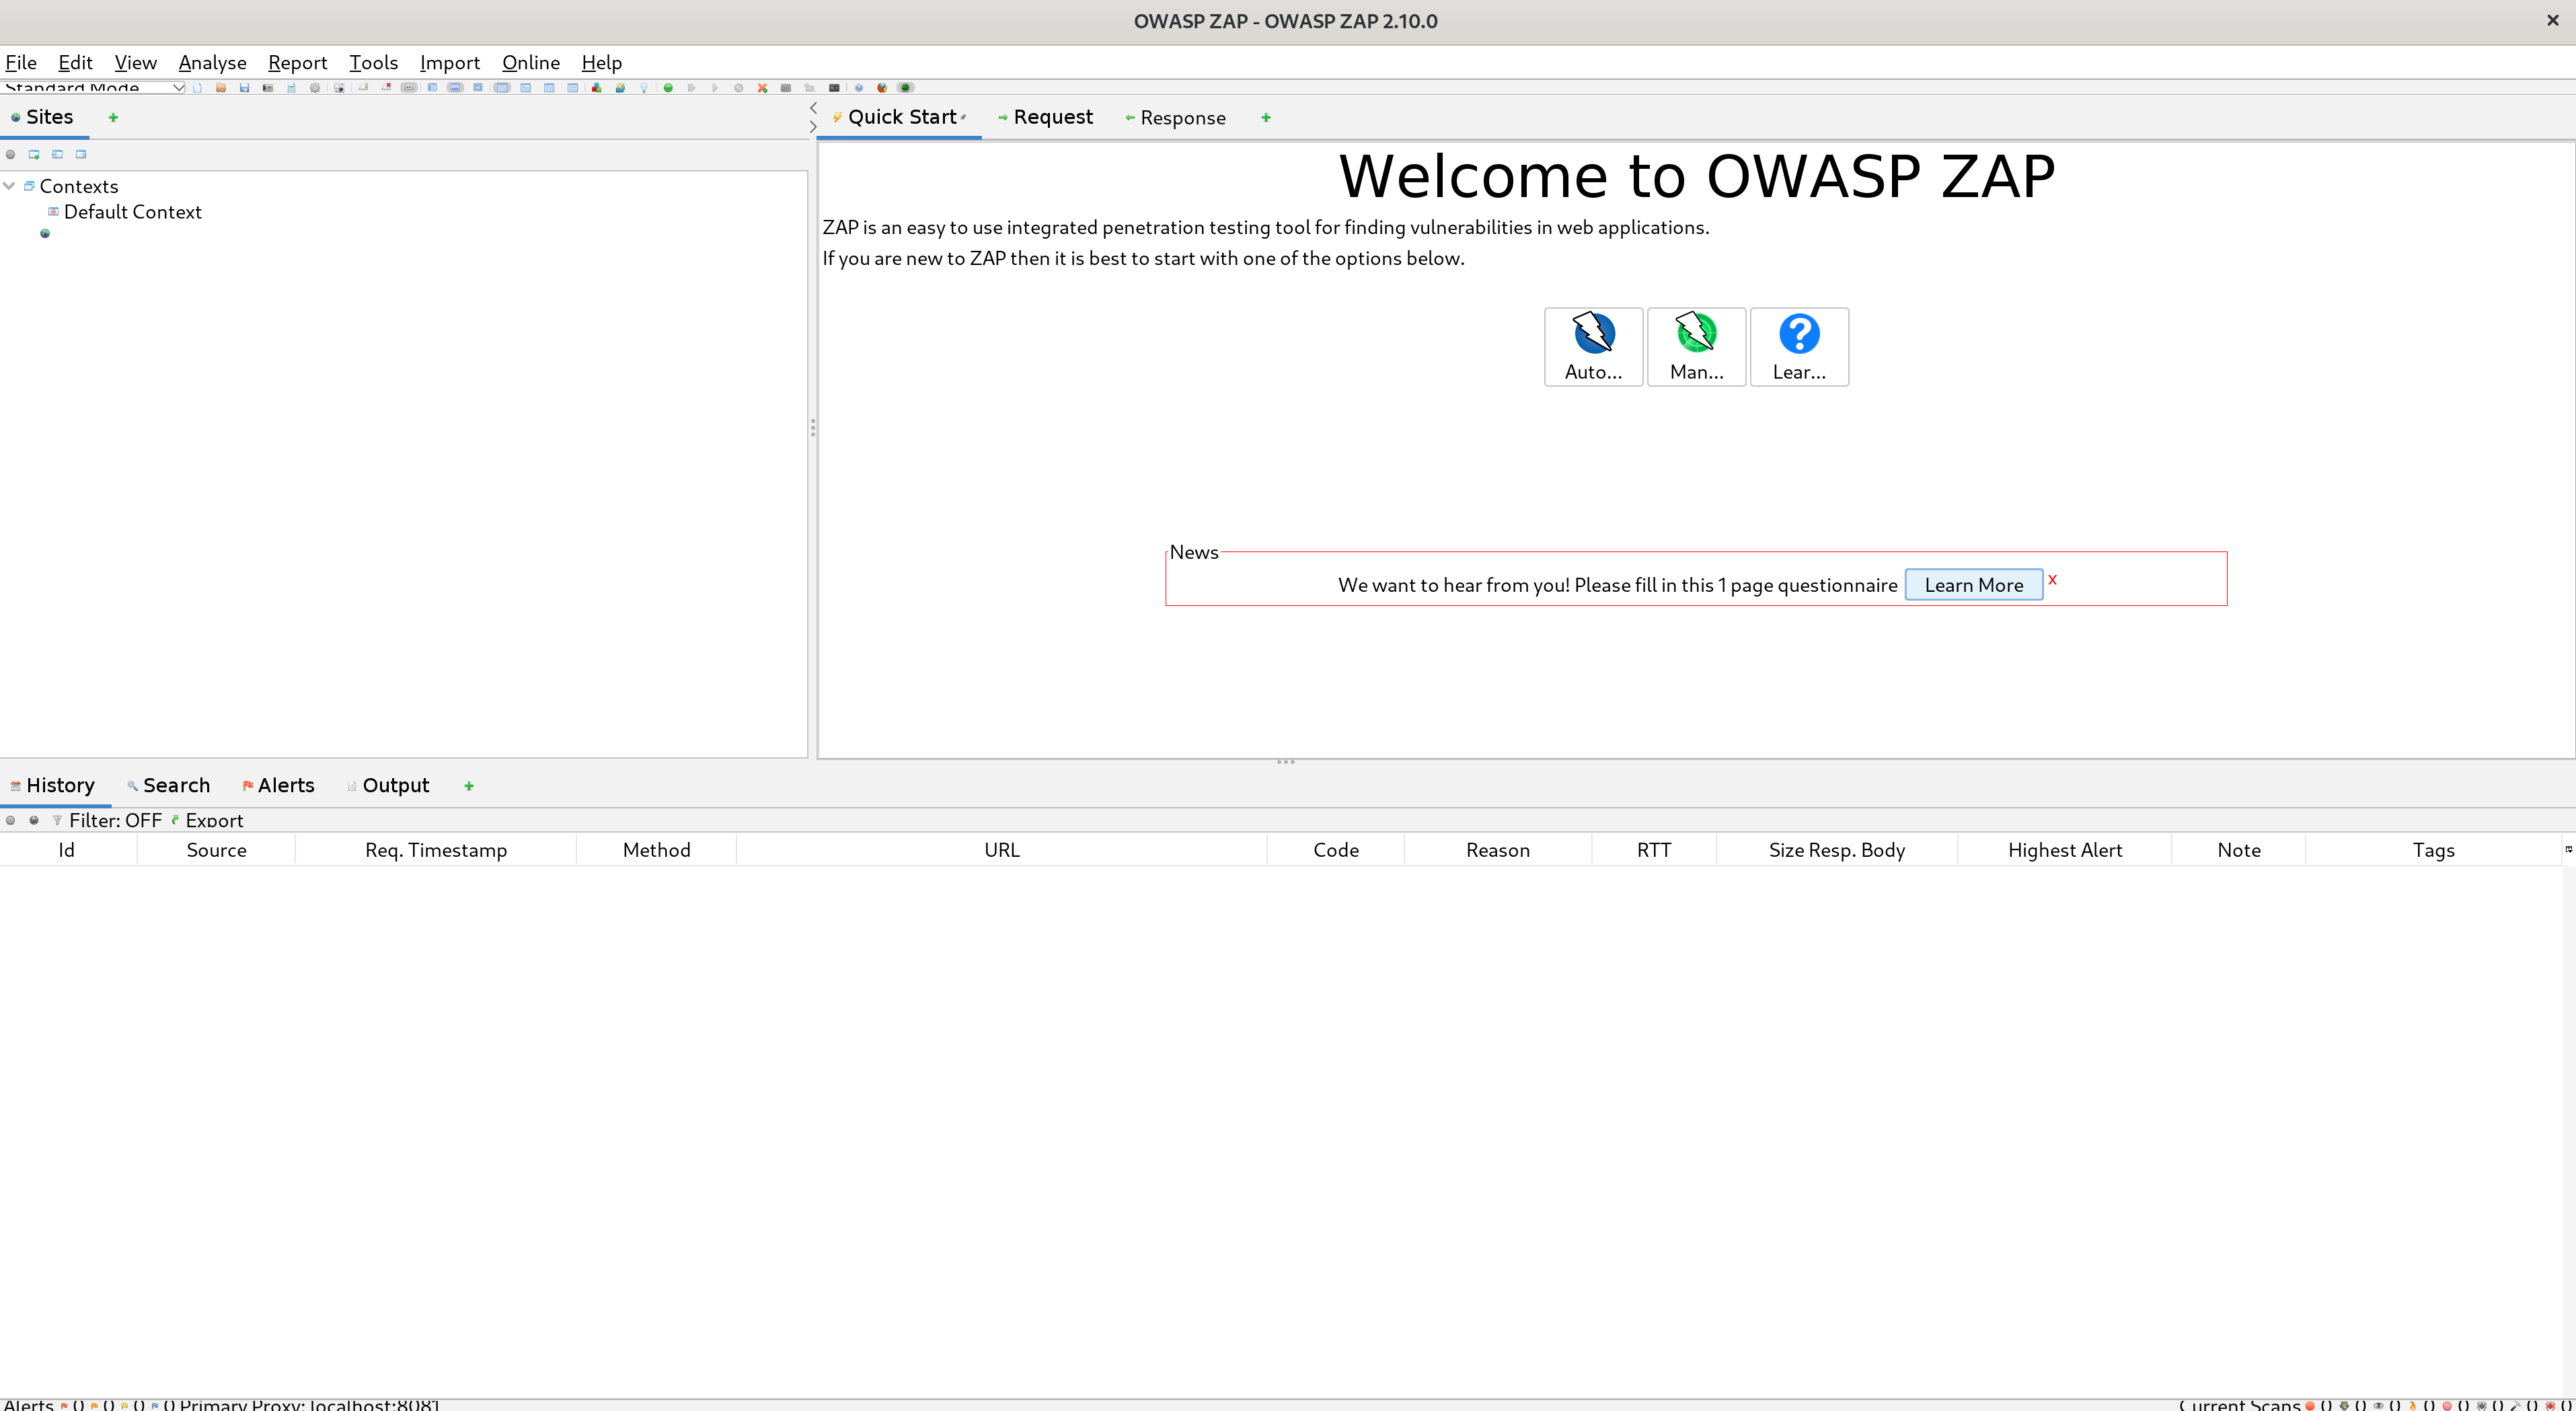Add a tab with the plus next to Sites
2576x1411 pixels.
(113, 117)
